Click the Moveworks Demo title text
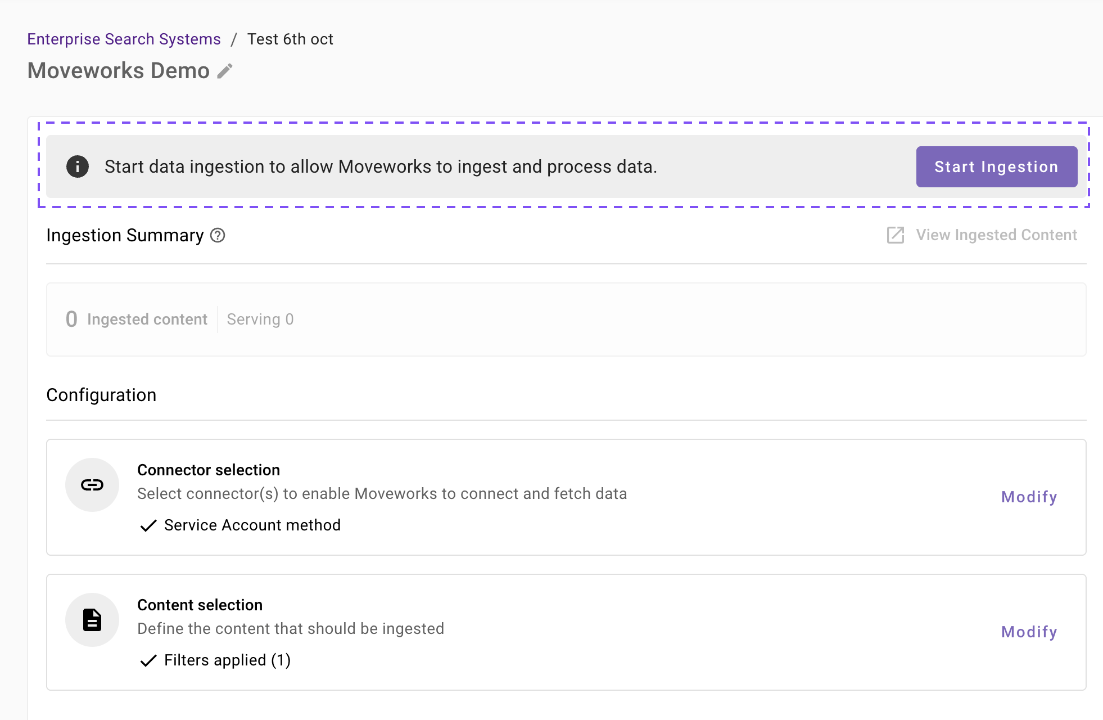This screenshot has height=720, width=1103. point(119,71)
